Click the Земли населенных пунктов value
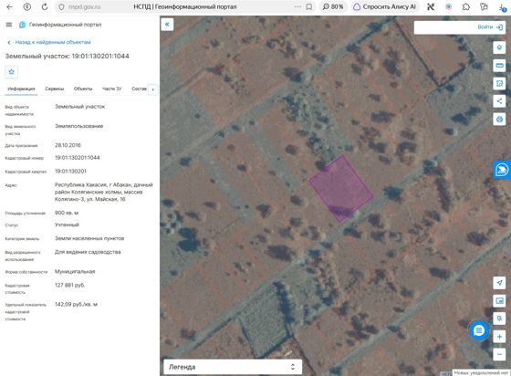511x376 pixels. (x=89, y=238)
